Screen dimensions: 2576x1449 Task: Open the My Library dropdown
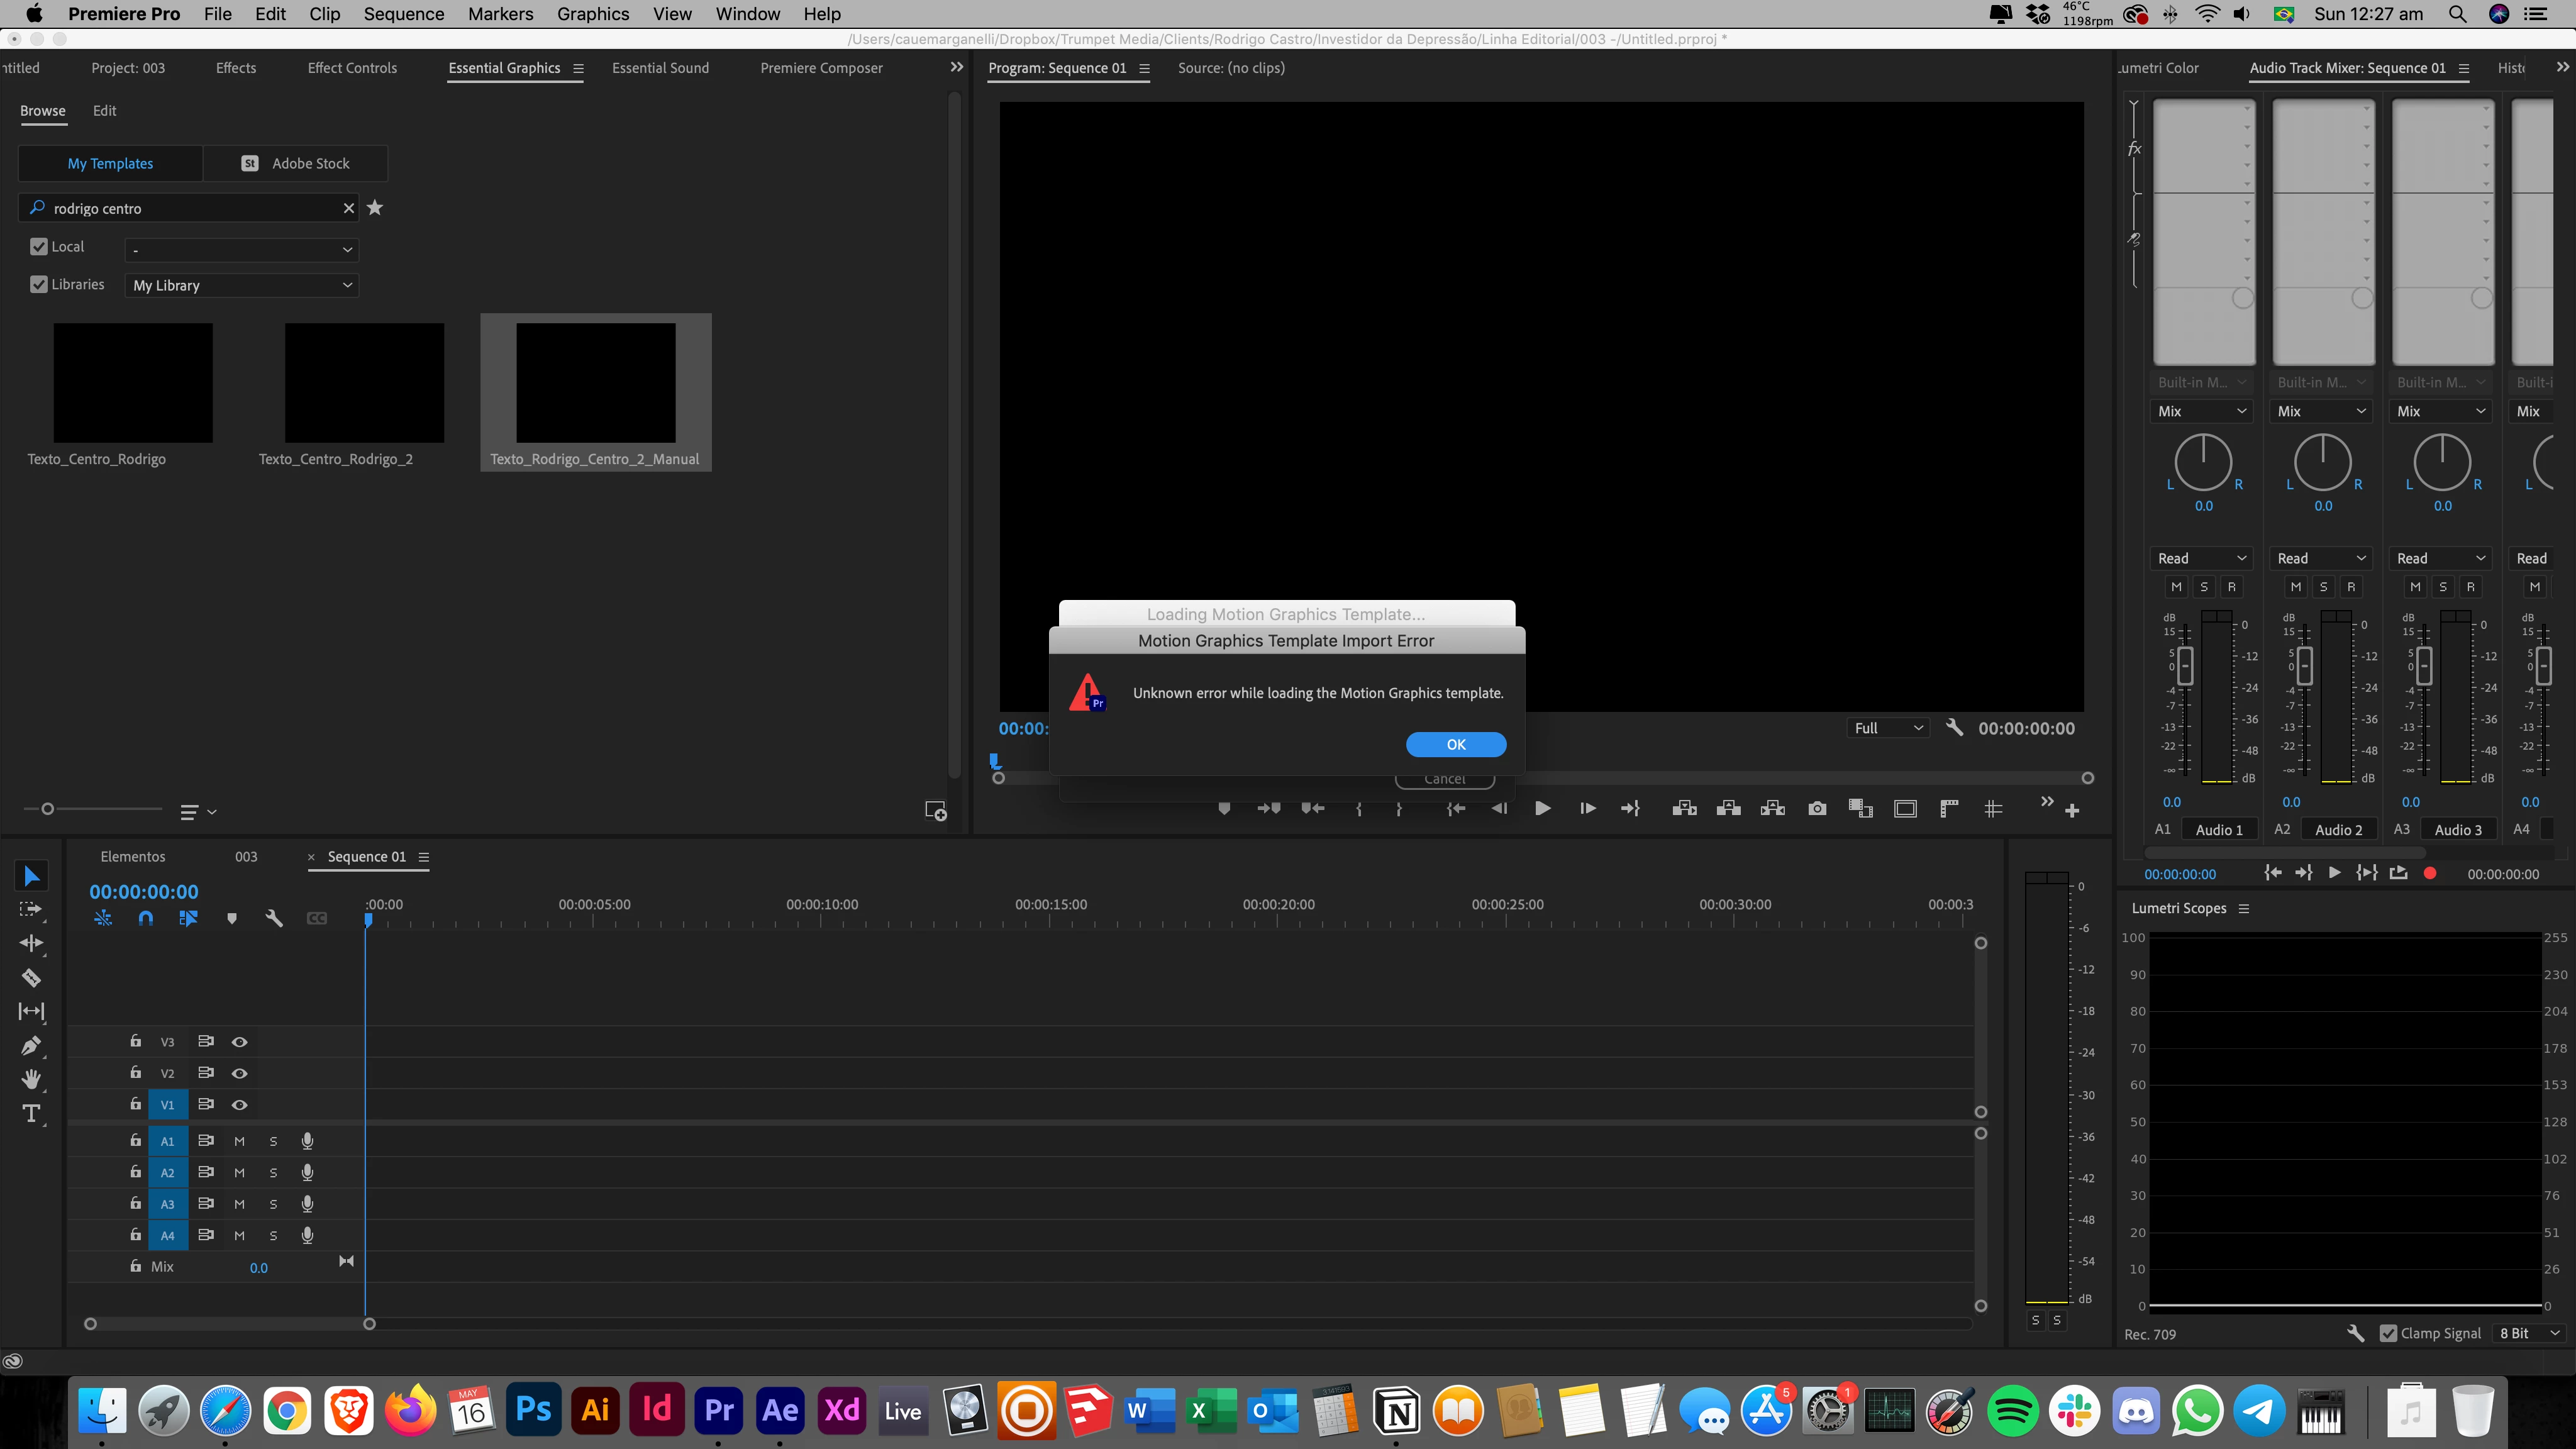(x=242, y=285)
